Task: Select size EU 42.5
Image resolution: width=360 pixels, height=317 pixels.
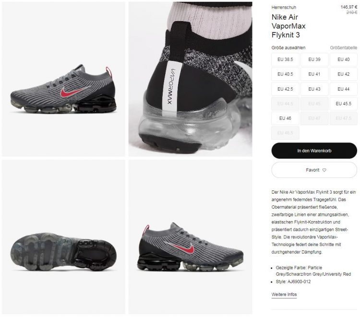Action: click(x=285, y=89)
